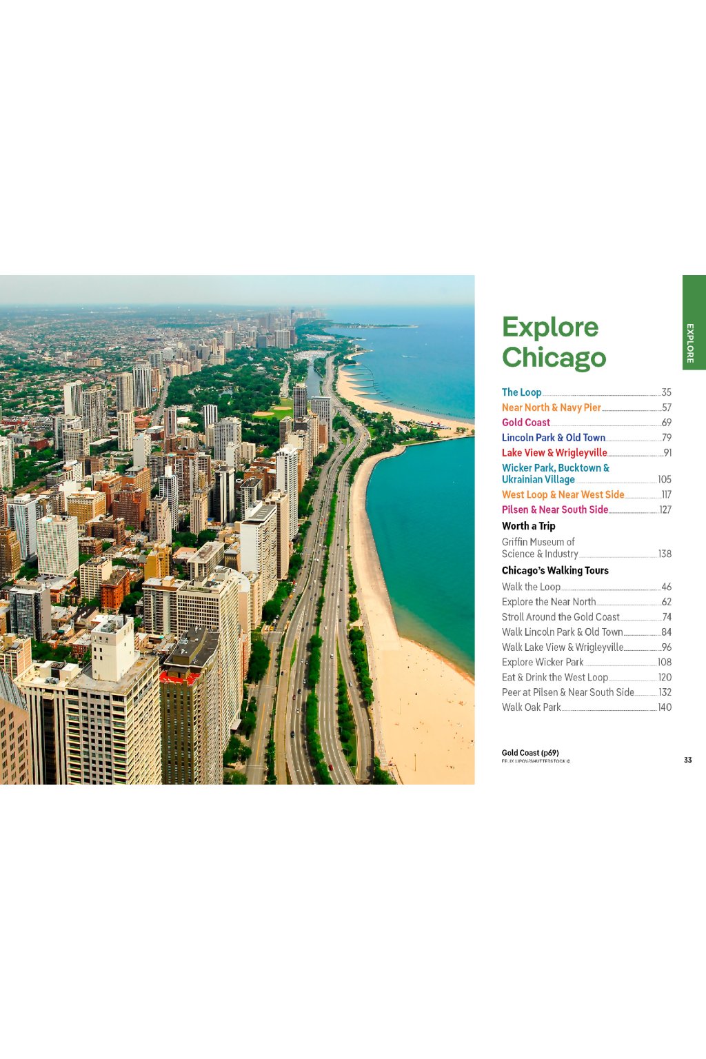The width and height of the screenshot is (706, 1059).
Task: Open 'Walk the Loop' tour entry
Action: (586, 587)
